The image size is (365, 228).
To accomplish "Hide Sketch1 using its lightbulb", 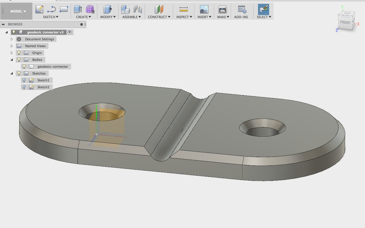I will (x=24, y=80).
